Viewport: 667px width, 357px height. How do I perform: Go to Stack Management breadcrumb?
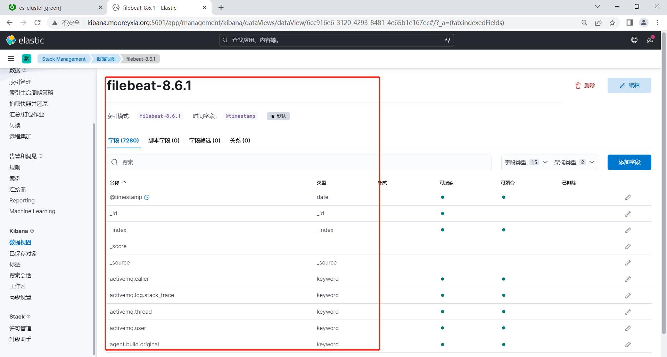[64, 59]
